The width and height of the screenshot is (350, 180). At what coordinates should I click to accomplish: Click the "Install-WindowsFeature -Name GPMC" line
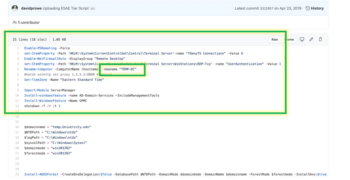(x=56, y=101)
